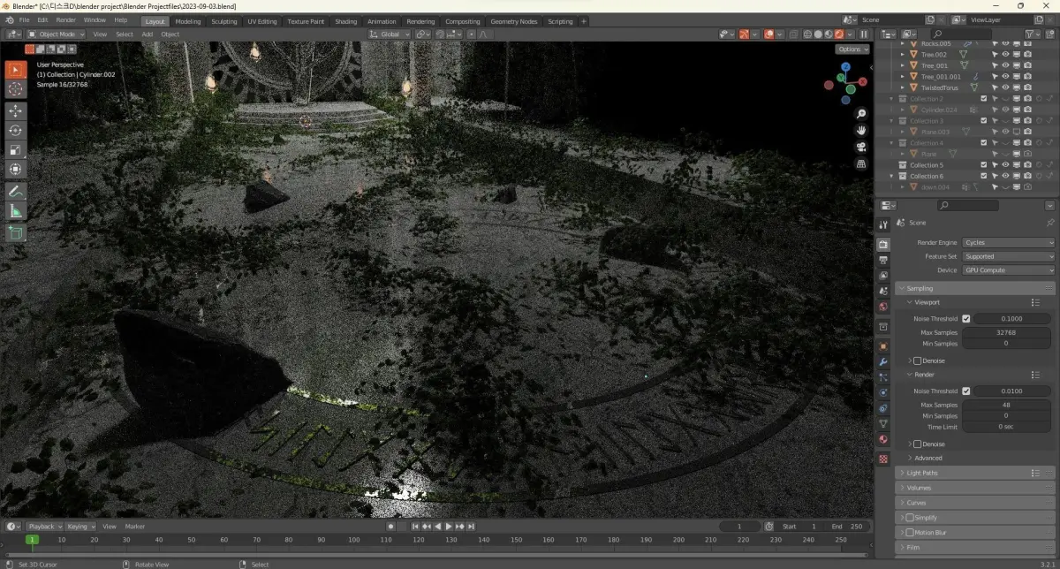The width and height of the screenshot is (1060, 569).
Task: Expand the Advanced render subpanel
Action: pyautogui.click(x=927, y=458)
